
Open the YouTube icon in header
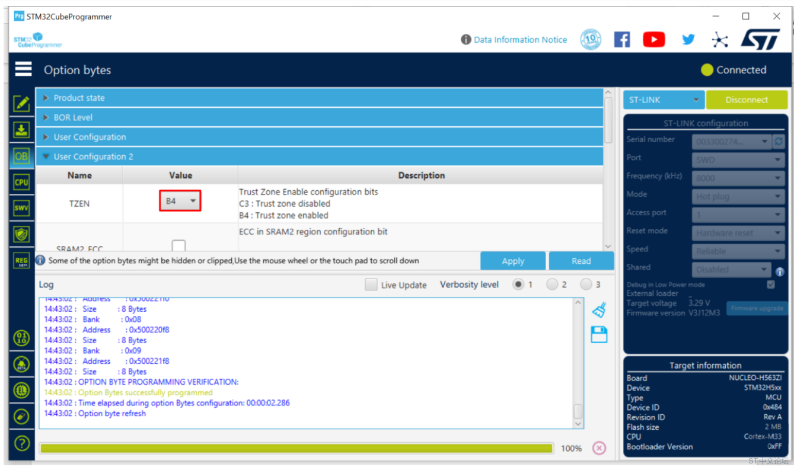653,40
